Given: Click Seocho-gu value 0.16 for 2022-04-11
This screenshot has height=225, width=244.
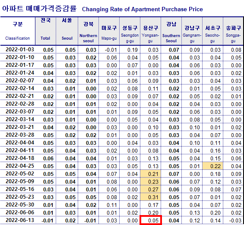Looking at the screenshot, I should point(215,151).
